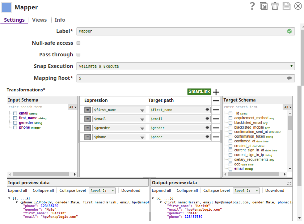Focus the Label input field
This screenshot has height=224, width=304.
pos(186,31)
